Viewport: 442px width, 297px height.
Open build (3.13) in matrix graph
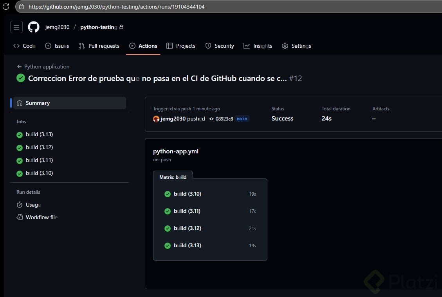(x=210, y=245)
